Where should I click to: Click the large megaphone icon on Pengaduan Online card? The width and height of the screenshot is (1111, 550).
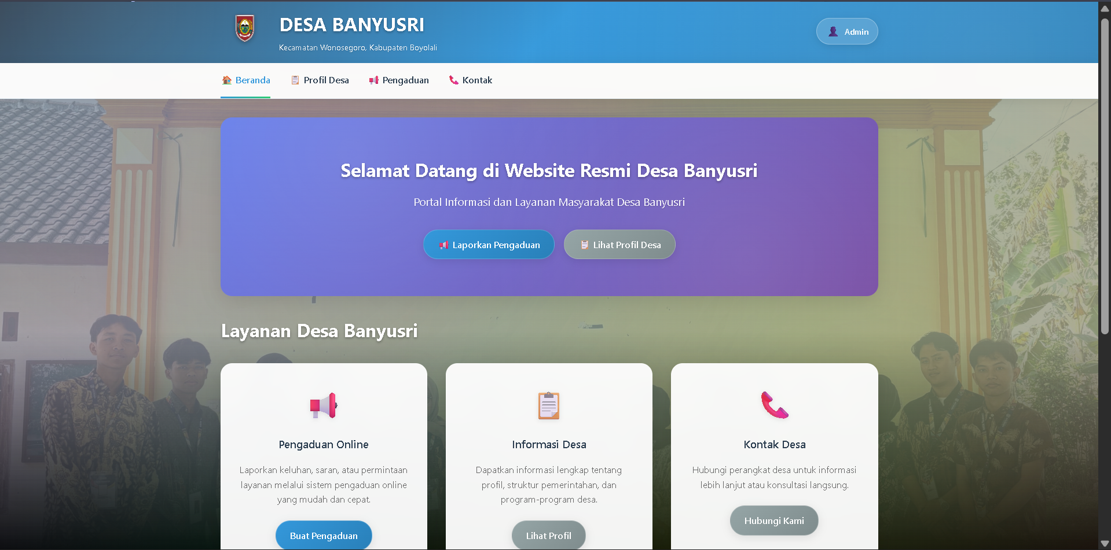[324, 405]
